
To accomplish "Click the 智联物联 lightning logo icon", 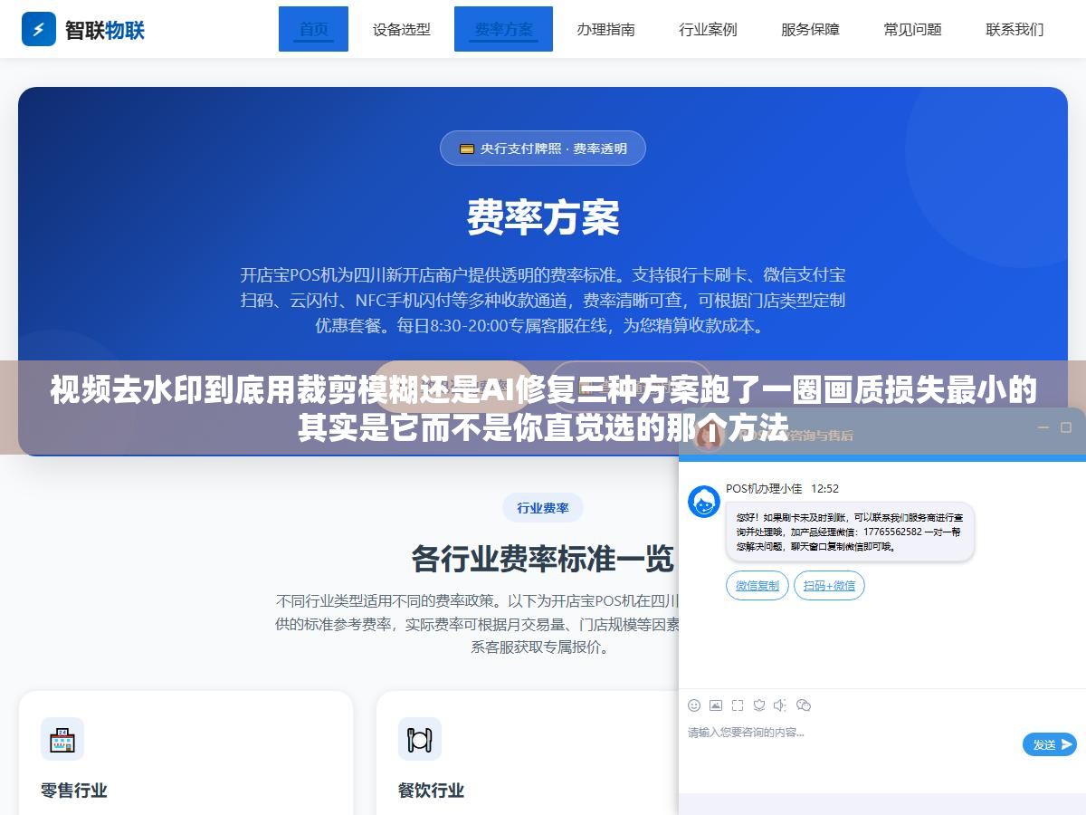I will click(39, 29).
